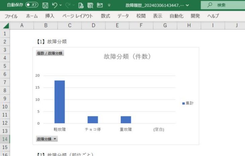Expand the Customize Quick Access Toolbar arrow
The height and width of the screenshot is (156, 245).
(x=109, y=5)
